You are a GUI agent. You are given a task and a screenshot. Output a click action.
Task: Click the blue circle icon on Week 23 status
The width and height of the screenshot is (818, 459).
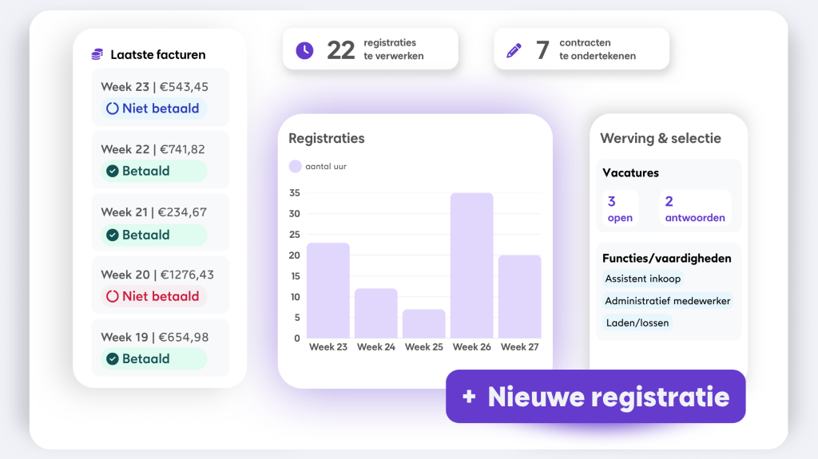pos(113,109)
